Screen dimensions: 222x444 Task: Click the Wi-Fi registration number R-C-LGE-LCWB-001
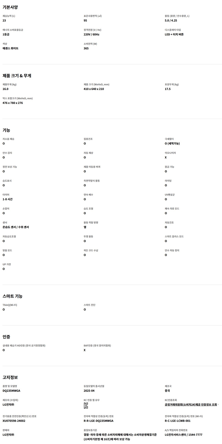(x=178, y=421)
